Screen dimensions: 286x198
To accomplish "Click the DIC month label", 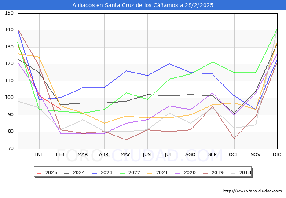I will 277,154.
